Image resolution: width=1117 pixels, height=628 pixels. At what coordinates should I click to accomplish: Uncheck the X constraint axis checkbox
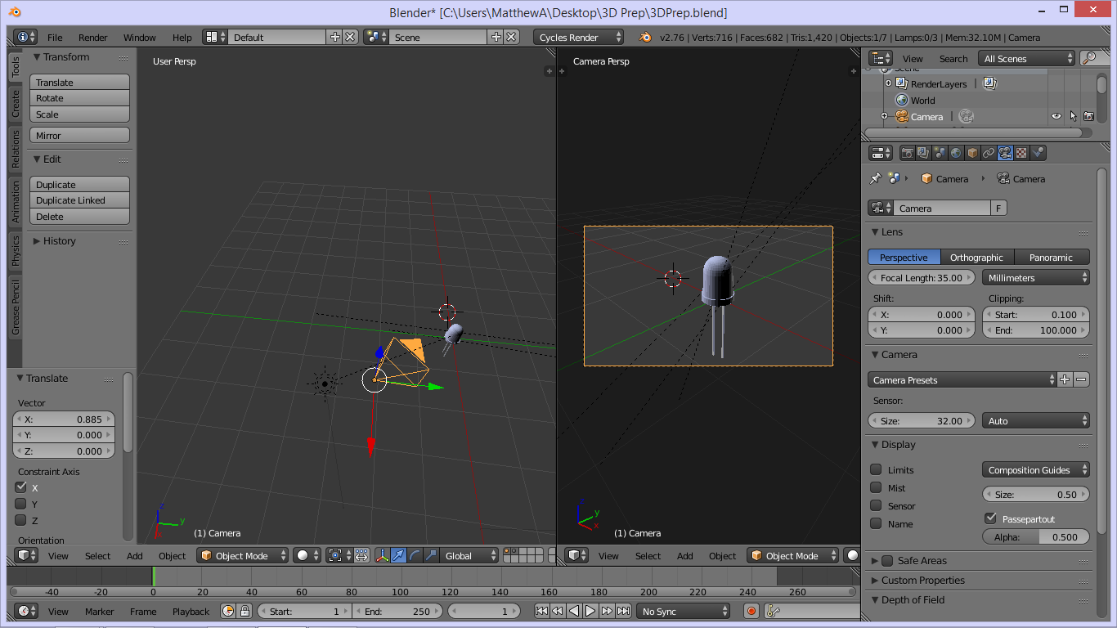point(21,487)
